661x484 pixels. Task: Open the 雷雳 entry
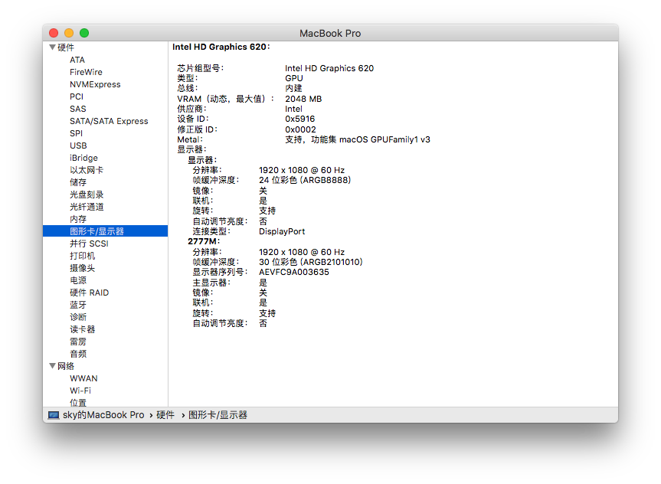pyautogui.click(x=78, y=341)
